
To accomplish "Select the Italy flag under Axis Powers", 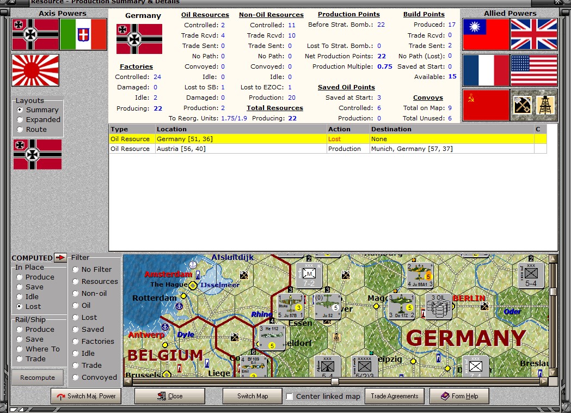I will (83, 34).
